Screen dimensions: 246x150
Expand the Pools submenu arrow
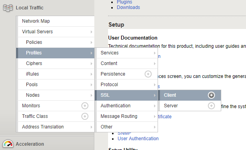(x=91, y=85)
